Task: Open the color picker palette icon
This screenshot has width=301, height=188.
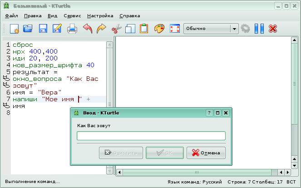Action: [159, 29]
